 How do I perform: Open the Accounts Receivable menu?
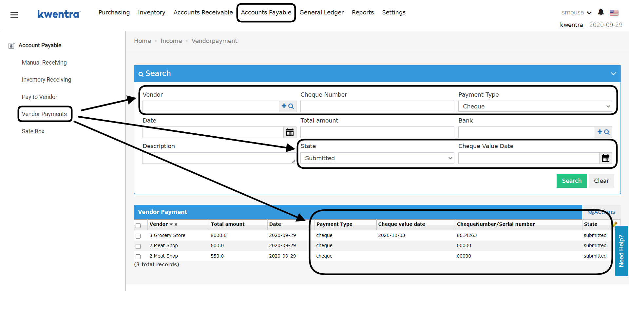pyautogui.click(x=203, y=12)
